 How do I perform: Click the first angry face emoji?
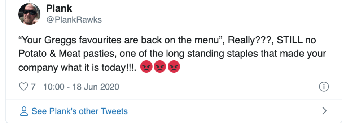point(146,66)
